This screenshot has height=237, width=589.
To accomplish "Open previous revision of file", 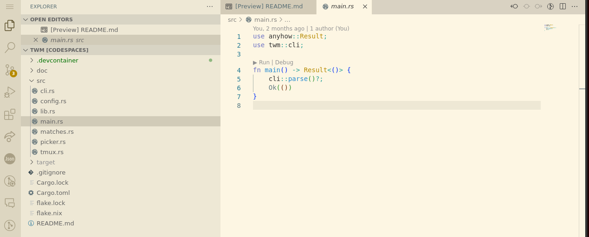I will 514,6.
